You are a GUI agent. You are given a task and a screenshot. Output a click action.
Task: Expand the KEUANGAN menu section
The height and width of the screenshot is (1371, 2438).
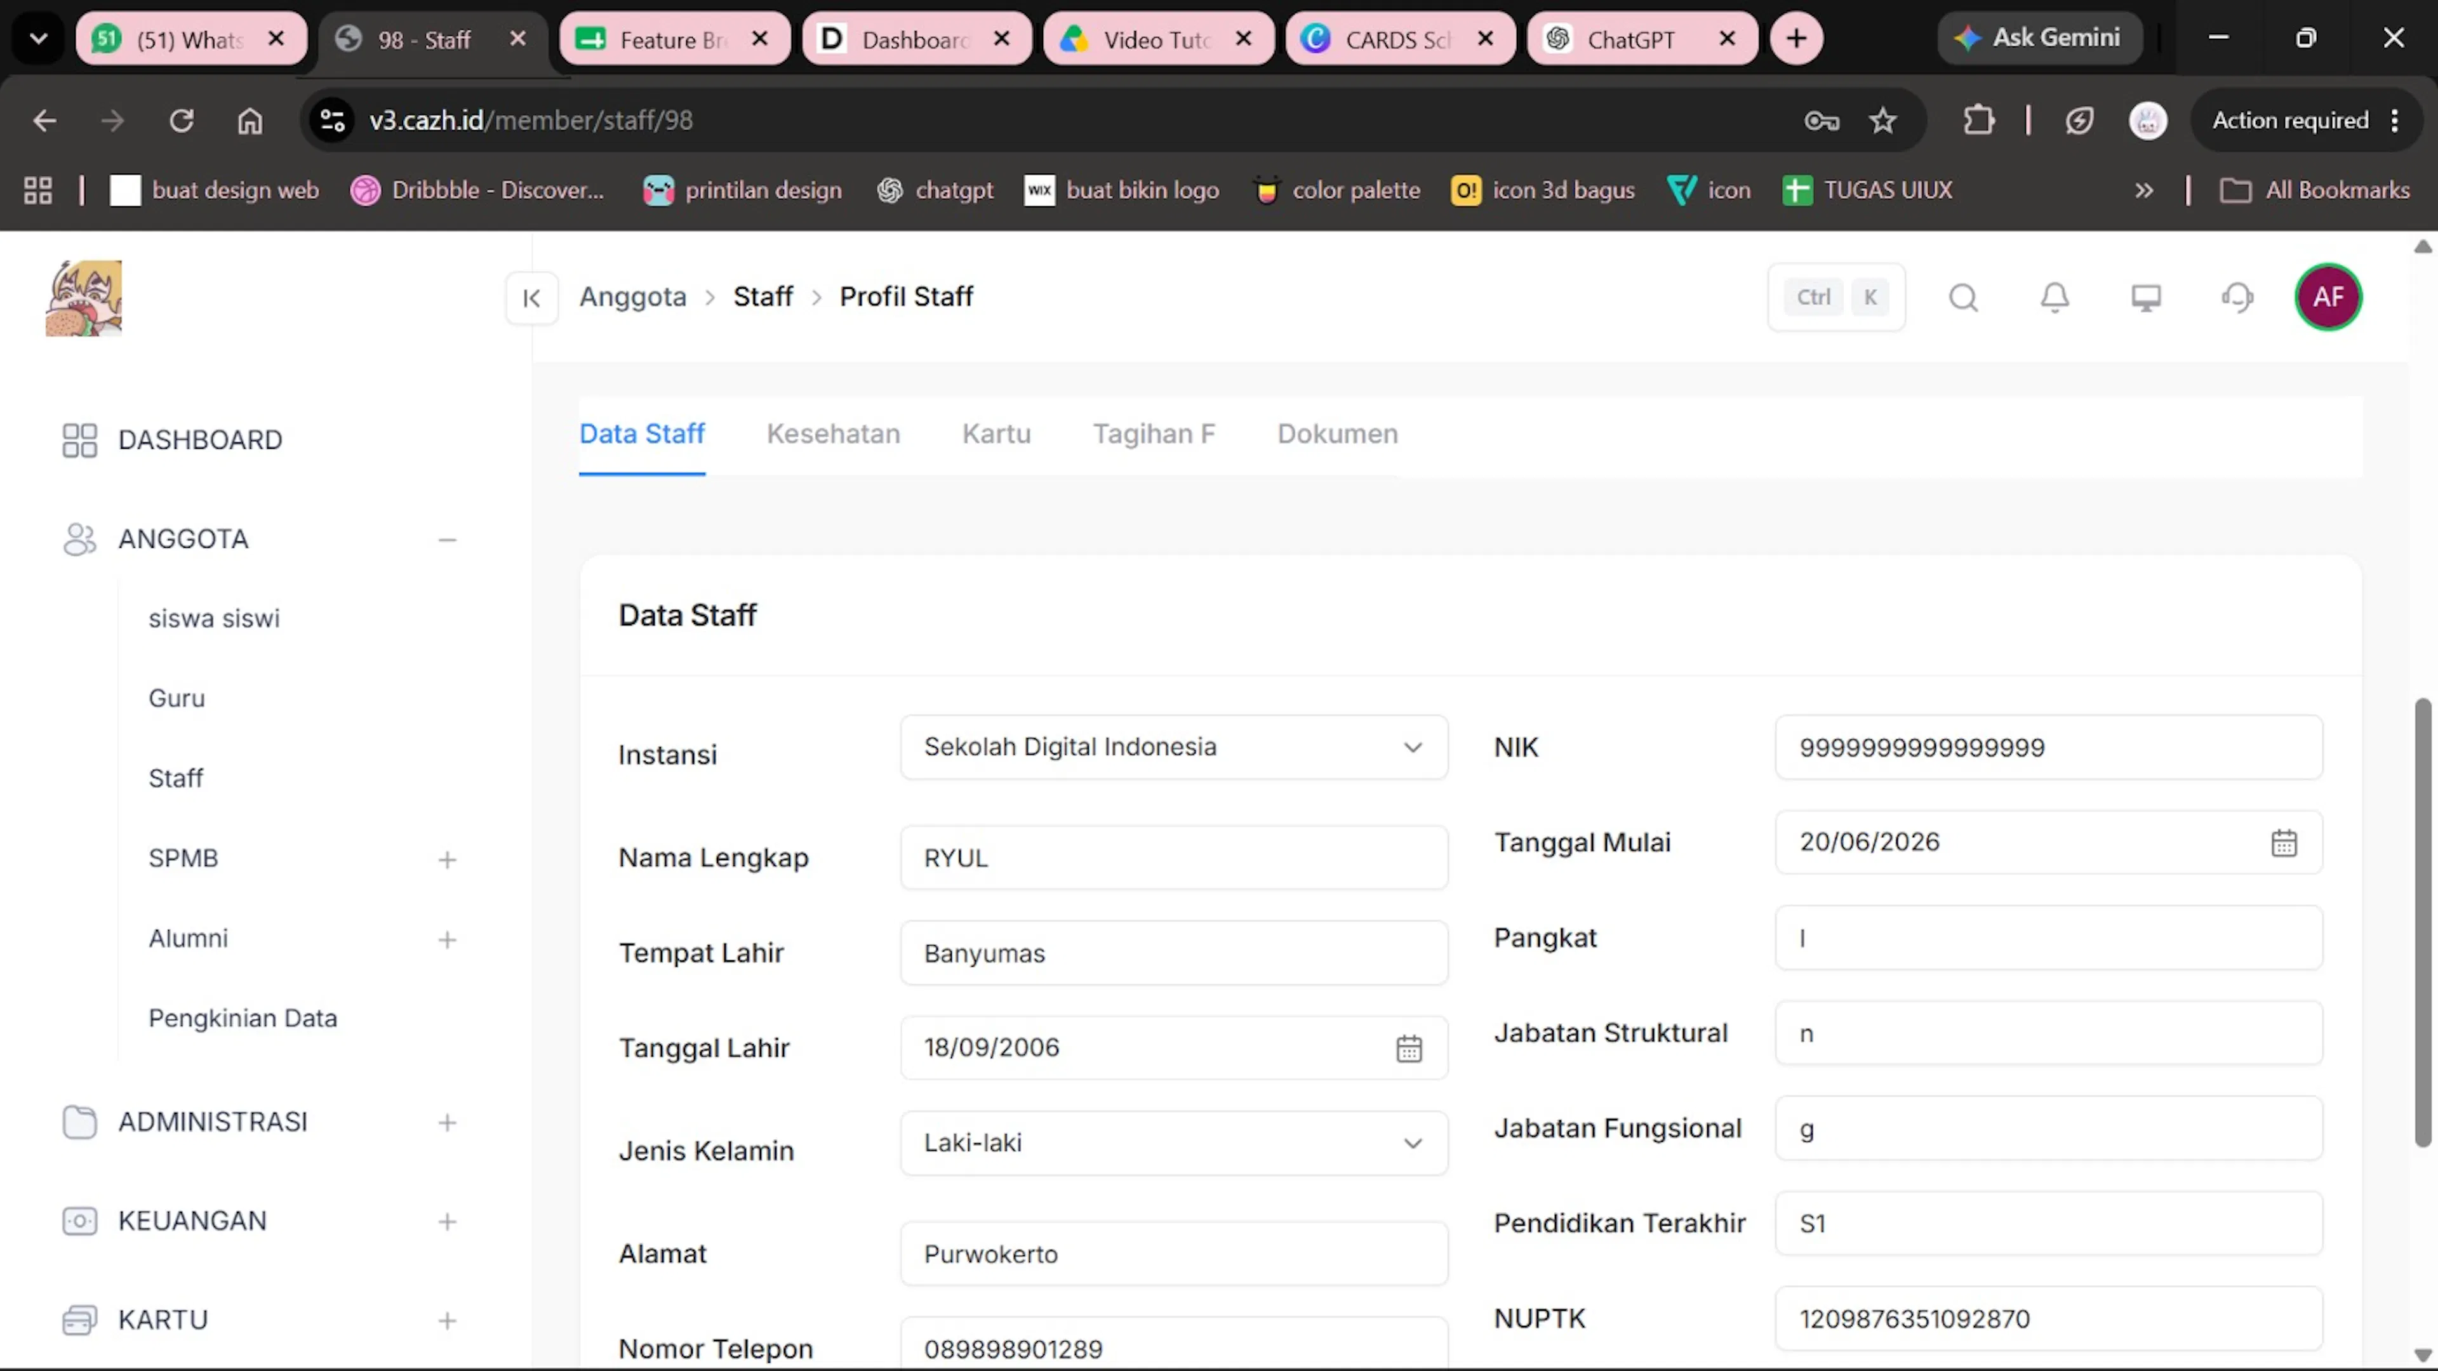(448, 1222)
